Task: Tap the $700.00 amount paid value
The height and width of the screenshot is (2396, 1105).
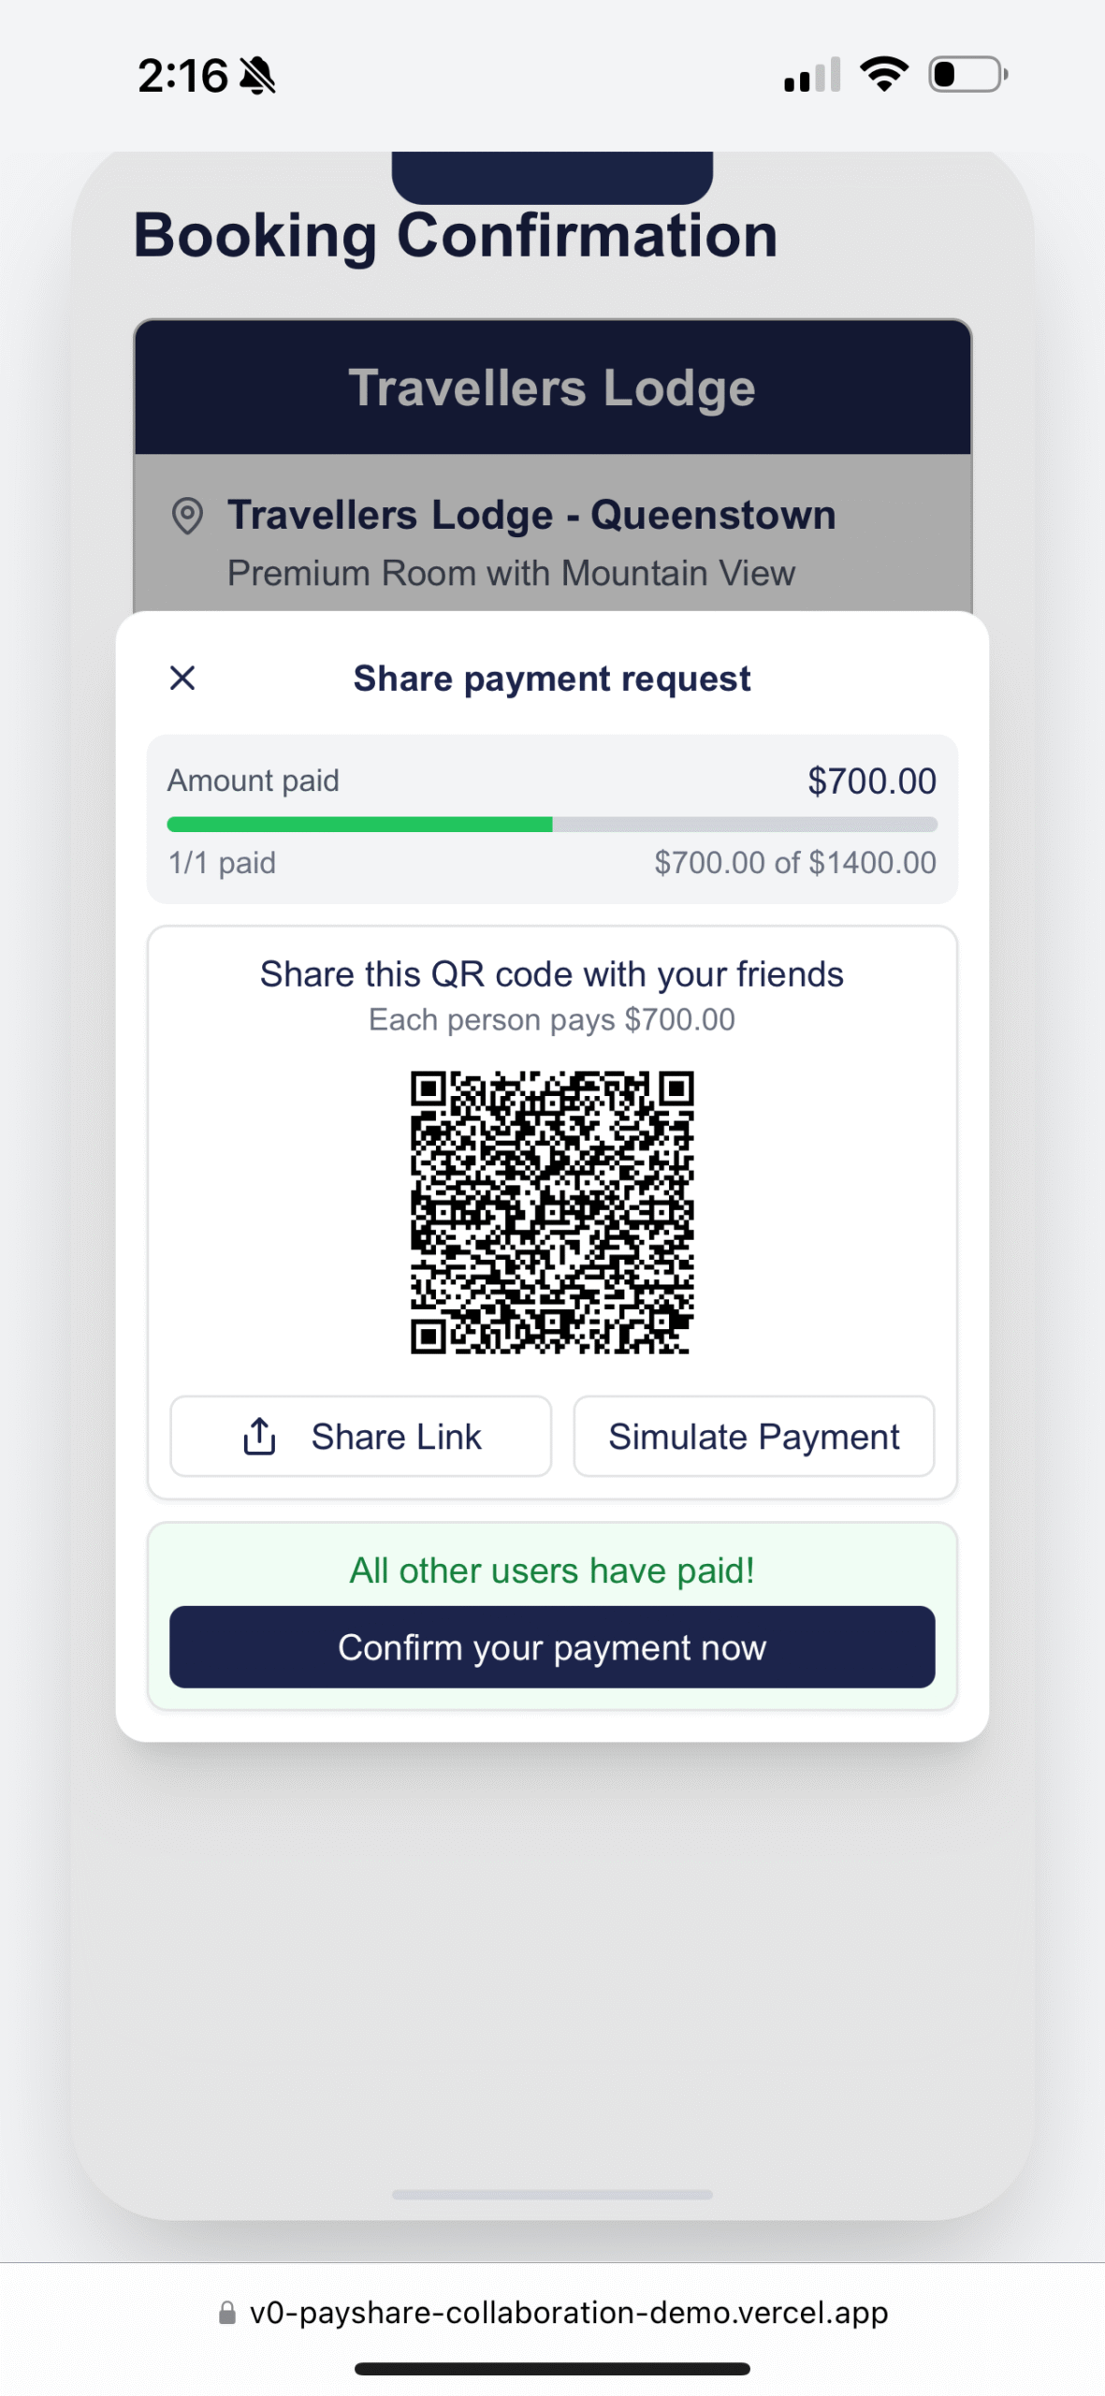Action: (x=871, y=781)
